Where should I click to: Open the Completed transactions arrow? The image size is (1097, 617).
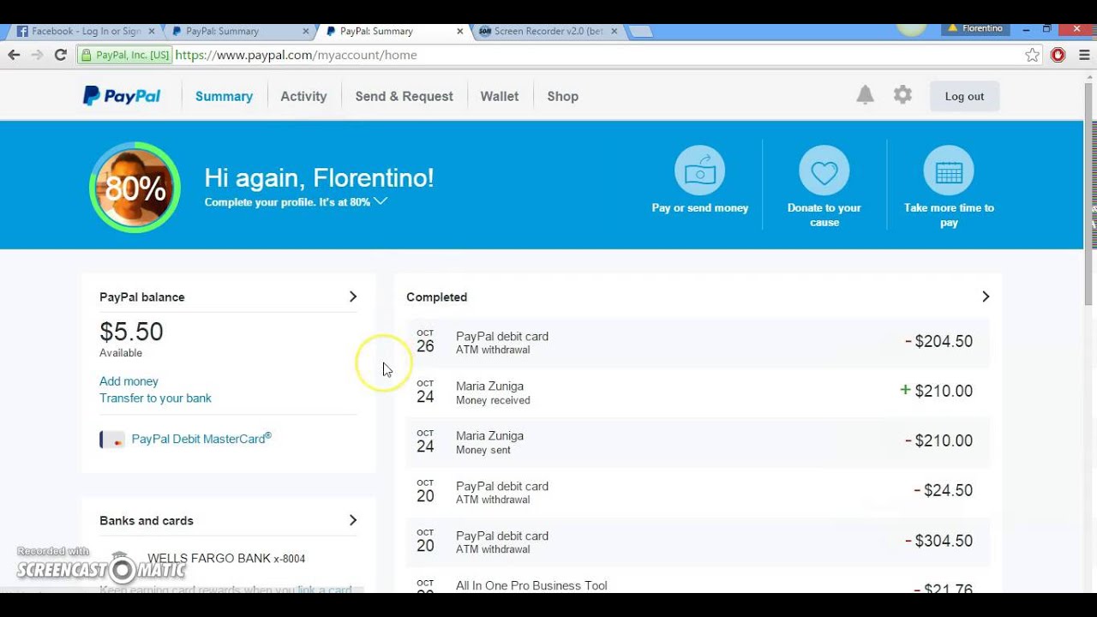coord(985,297)
